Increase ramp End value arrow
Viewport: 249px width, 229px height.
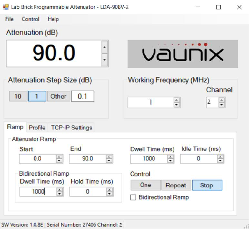click(x=109, y=157)
